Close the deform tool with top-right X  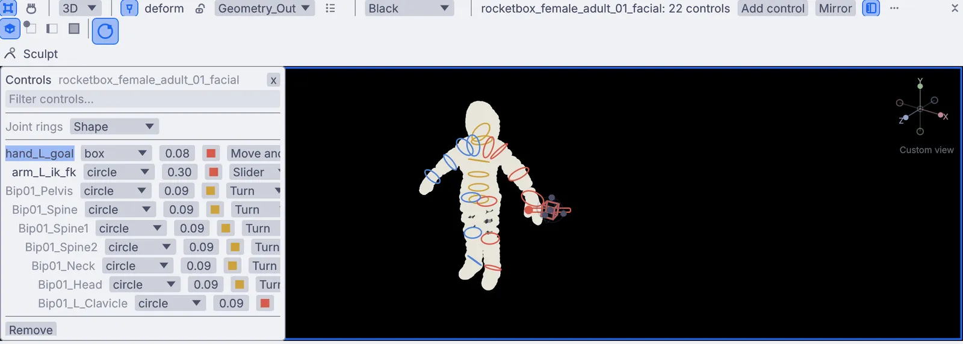click(x=955, y=8)
